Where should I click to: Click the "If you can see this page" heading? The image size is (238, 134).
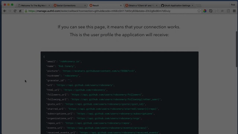[x=119, y=27]
